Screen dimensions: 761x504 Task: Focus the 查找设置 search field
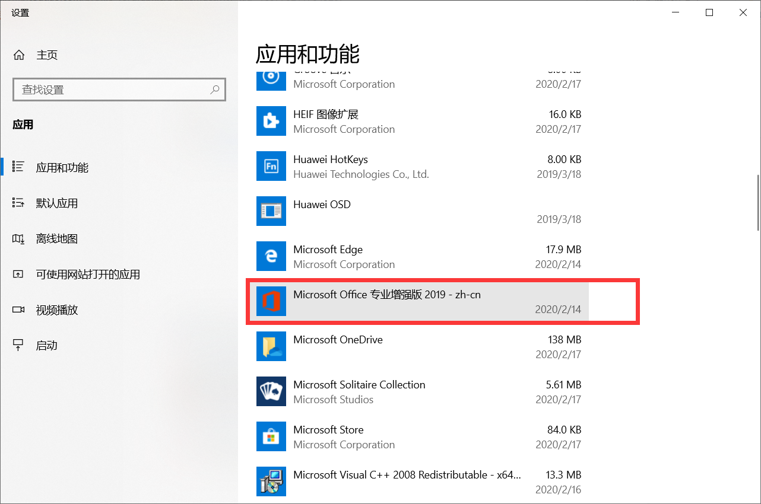tap(119, 90)
